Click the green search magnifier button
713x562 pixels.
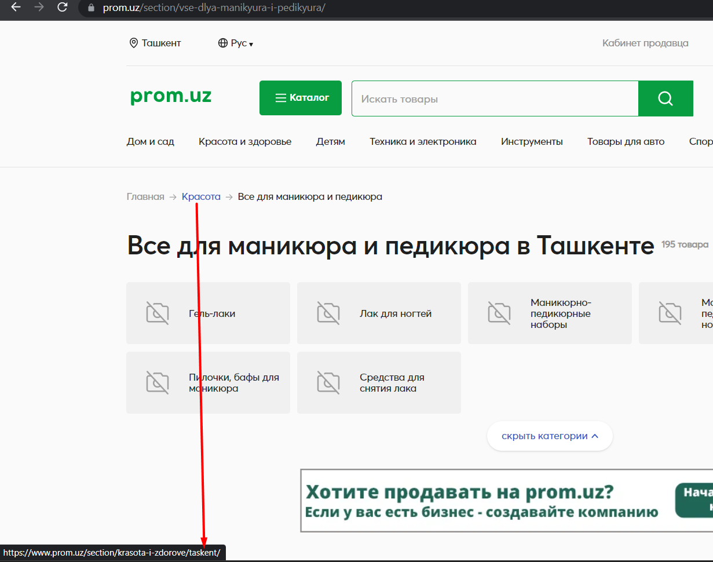coord(666,98)
